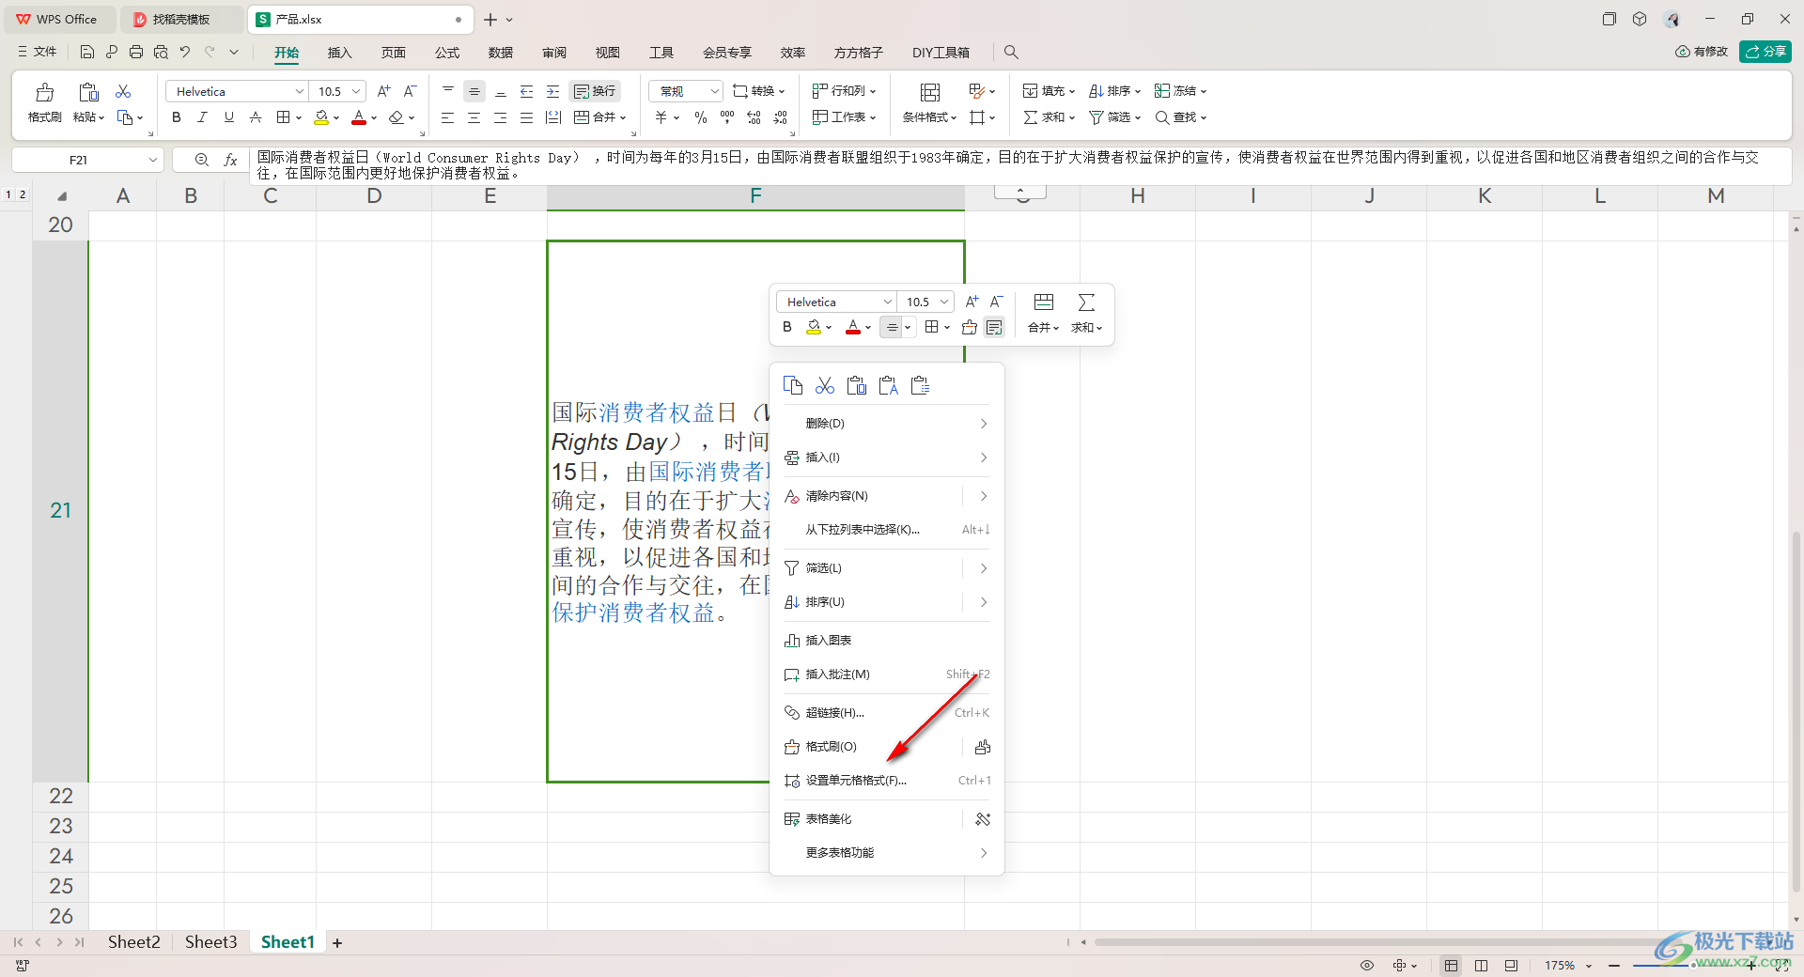Click the 条件格式 button
1804x977 pixels.
click(x=929, y=103)
